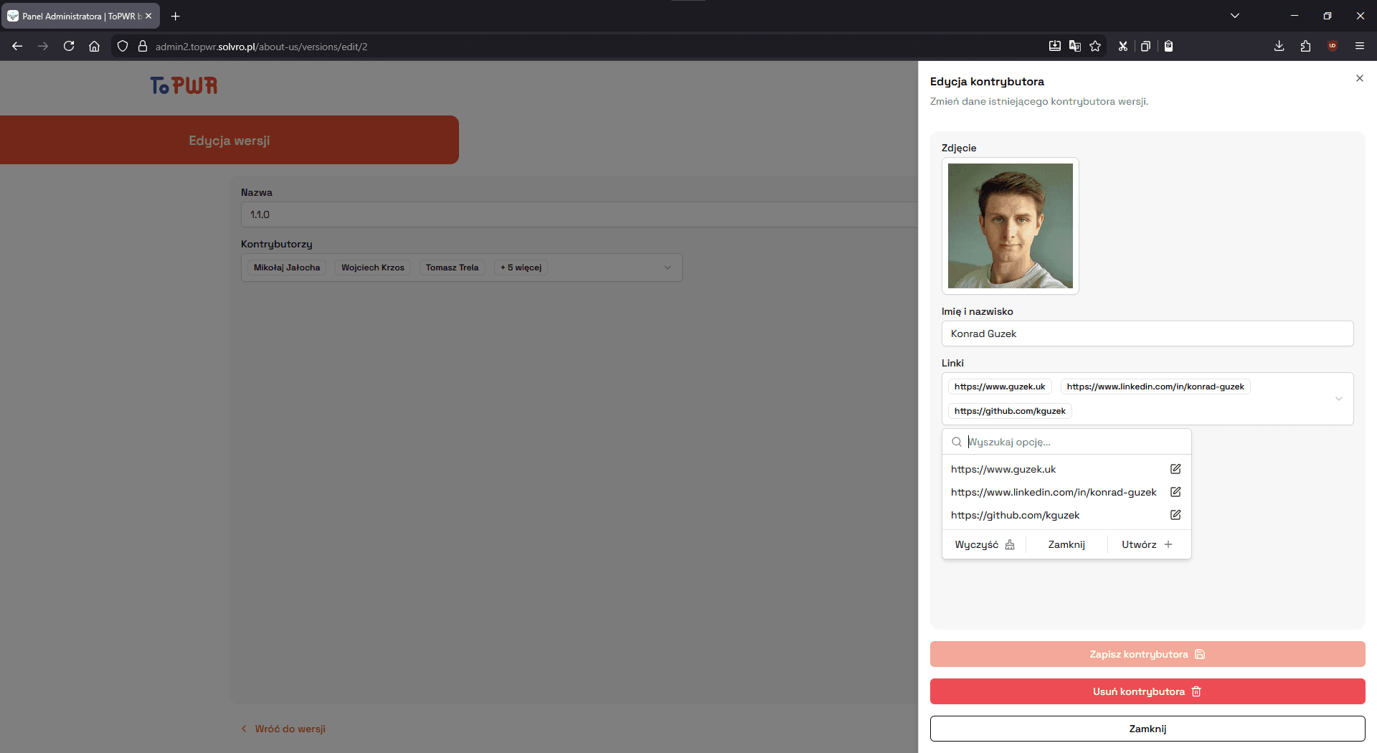Viewport: 1377px width, 753px height.
Task: Click the extensions puzzle piece icon
Action: (1305, 46)
